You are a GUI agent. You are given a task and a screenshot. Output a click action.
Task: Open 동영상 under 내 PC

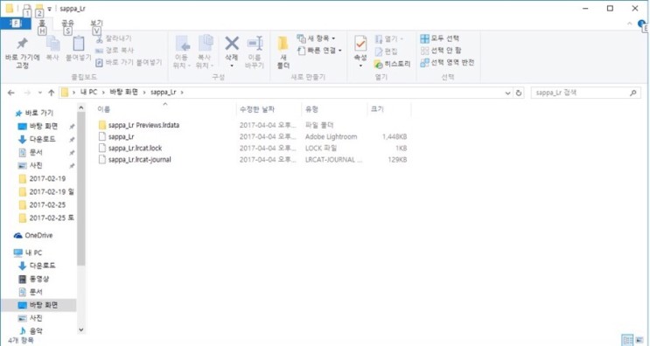tap(39, 279)
